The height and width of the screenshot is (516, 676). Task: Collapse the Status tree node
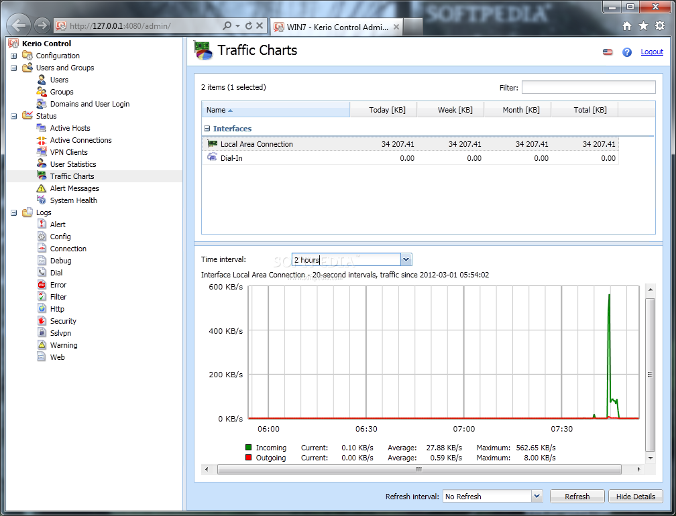[x=14, y=117]
